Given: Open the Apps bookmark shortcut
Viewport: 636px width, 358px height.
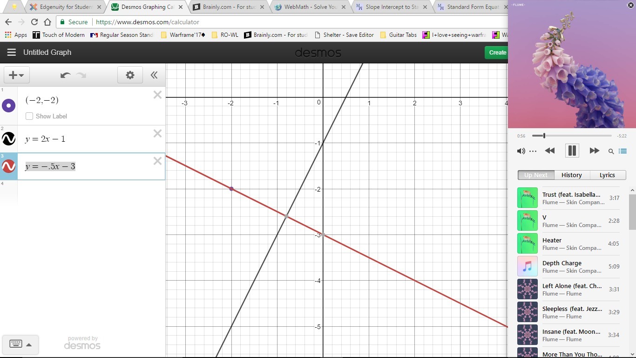Looking at the screenshot, I should [16, 35].
